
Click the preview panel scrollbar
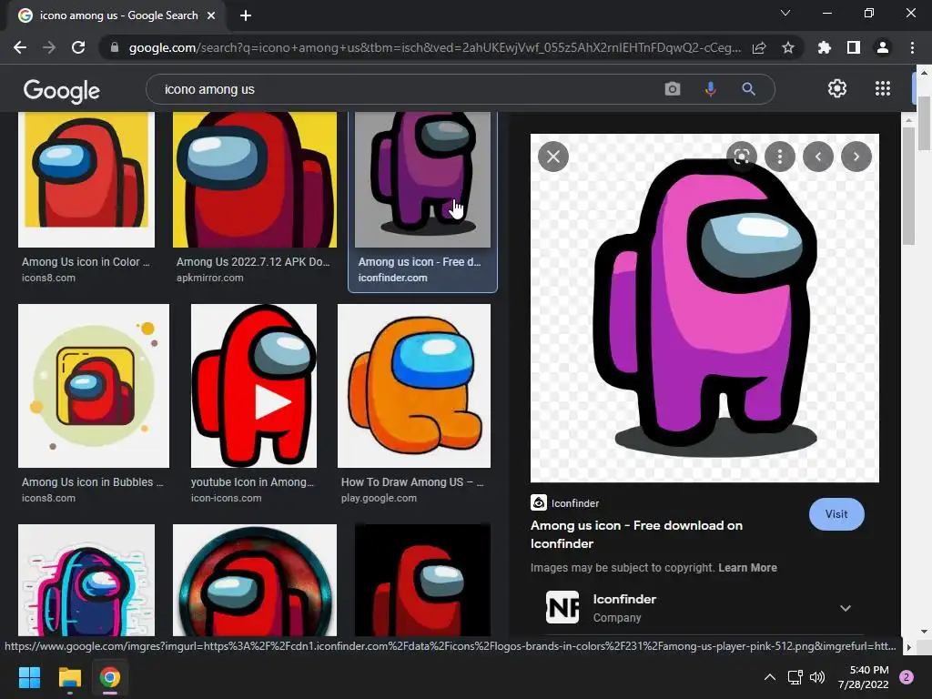(907, 186)
